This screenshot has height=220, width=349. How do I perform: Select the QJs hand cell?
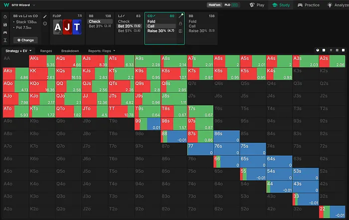pos(95,86)
